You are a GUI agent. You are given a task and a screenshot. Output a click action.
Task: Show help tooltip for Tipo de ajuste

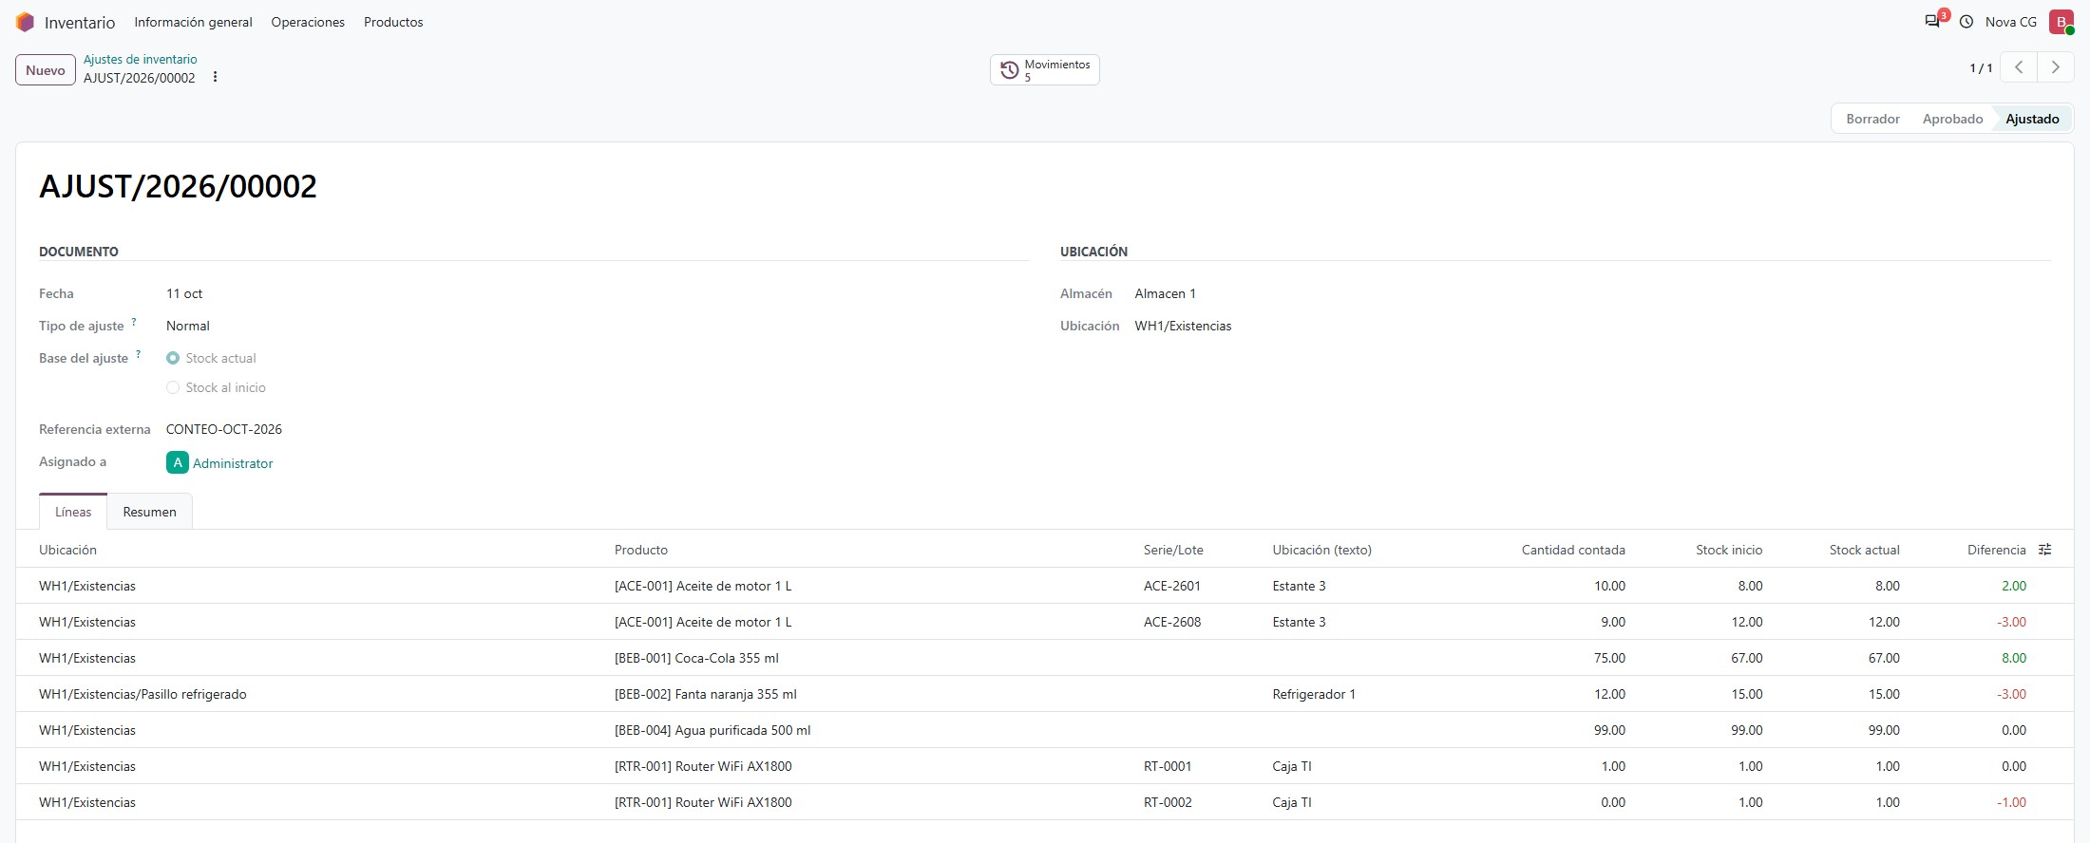click(x=134, y=322)
